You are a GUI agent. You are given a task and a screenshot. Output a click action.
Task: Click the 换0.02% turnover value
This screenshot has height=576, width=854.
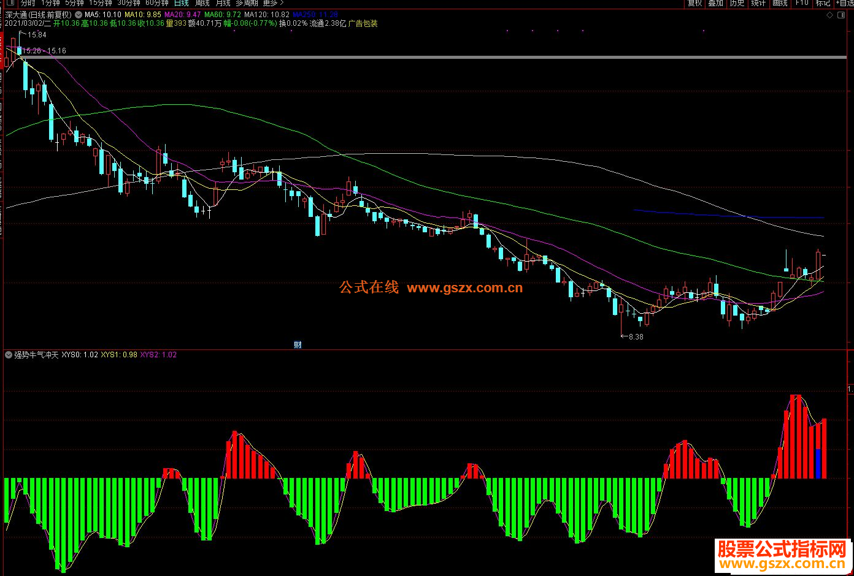[293, 23]
